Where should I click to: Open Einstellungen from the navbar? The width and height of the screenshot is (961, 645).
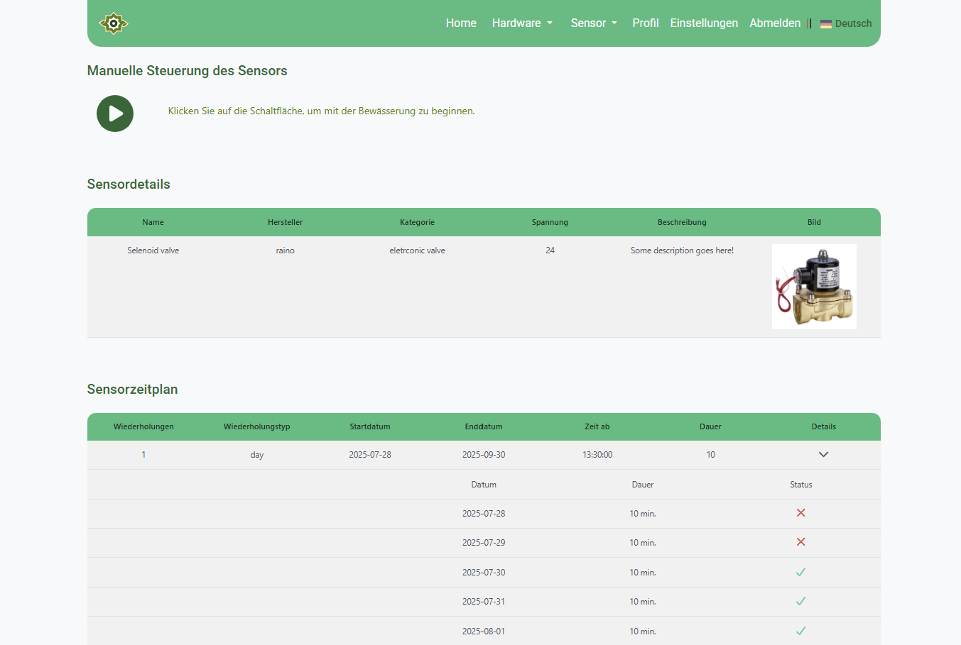pyautogui.click(x=703, y=23)
